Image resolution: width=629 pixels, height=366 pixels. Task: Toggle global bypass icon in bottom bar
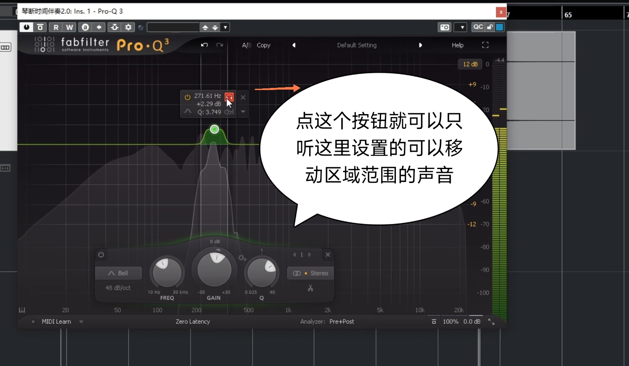[434, 322]
